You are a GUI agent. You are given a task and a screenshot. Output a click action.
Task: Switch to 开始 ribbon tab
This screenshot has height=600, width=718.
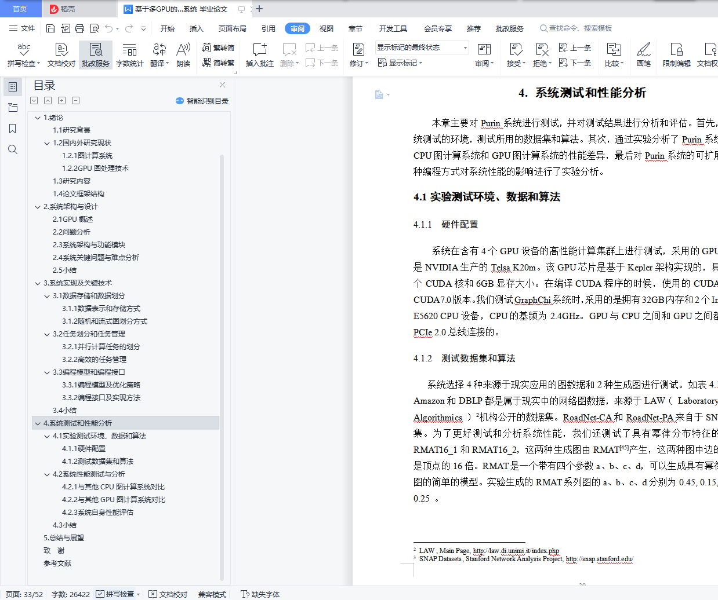168,28
